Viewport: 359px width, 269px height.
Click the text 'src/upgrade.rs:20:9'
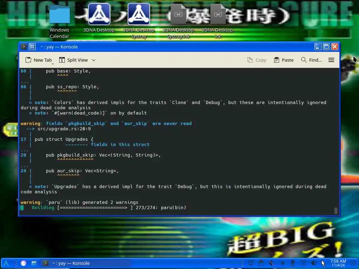coord(64,129)
